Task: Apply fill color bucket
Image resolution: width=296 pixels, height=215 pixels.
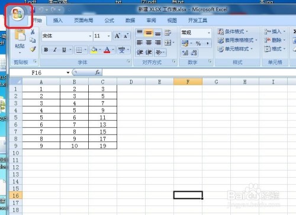Action: click(94, 50)
